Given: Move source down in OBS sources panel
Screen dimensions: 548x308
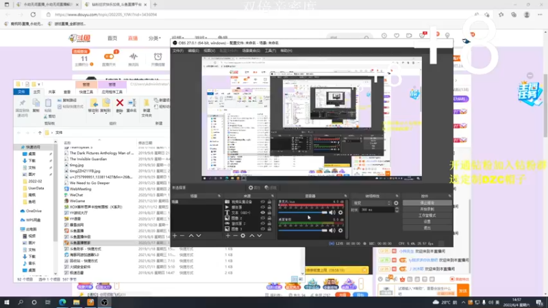Looking at the screenshot, I should click(x=260, y=235).
